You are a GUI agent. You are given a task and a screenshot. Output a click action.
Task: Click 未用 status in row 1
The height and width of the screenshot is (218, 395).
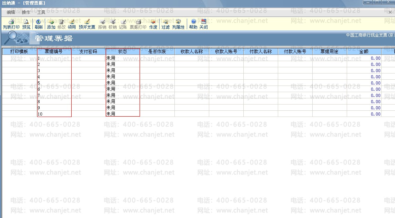[x=111, y=58]
